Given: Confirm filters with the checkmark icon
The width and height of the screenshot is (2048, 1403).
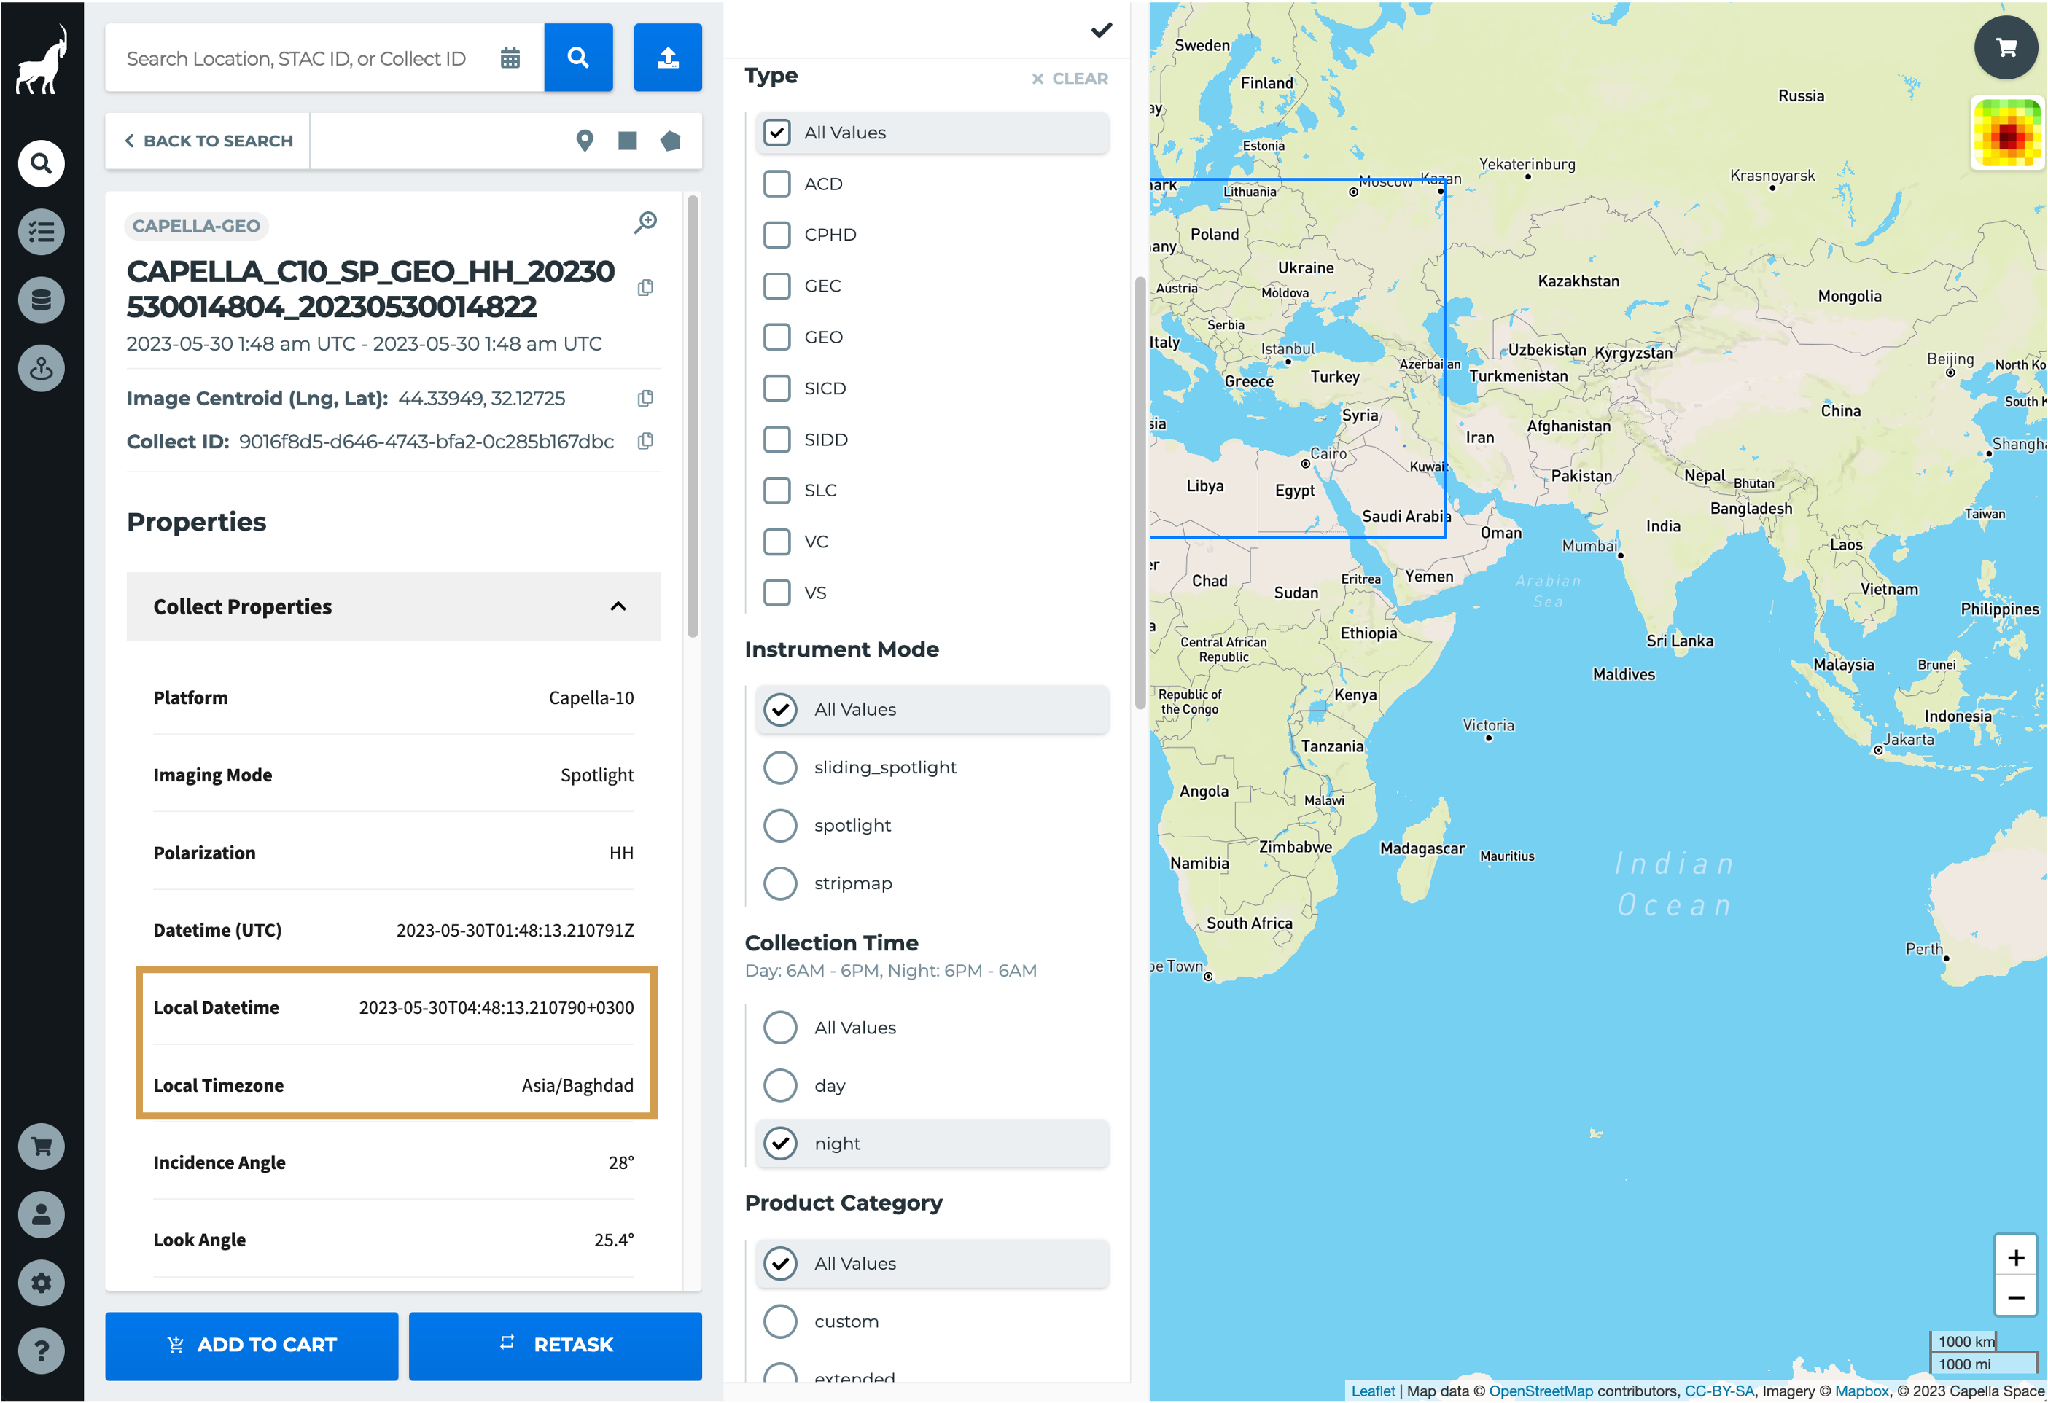Looking at the screenshot, I should pyautogui.click(x=1102, y=30).
